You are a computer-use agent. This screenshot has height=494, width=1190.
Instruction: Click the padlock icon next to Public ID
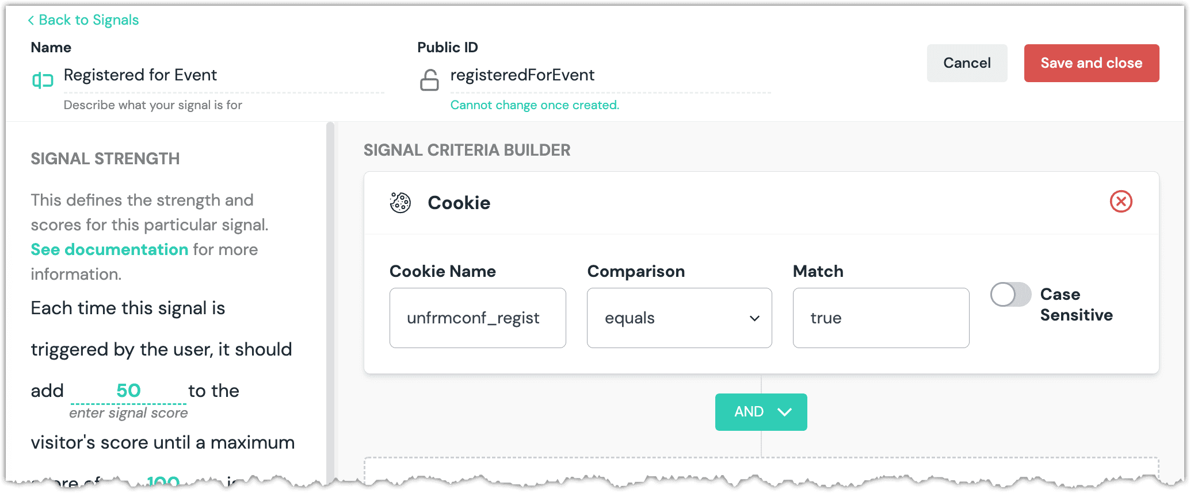click(x=429, y=80)
